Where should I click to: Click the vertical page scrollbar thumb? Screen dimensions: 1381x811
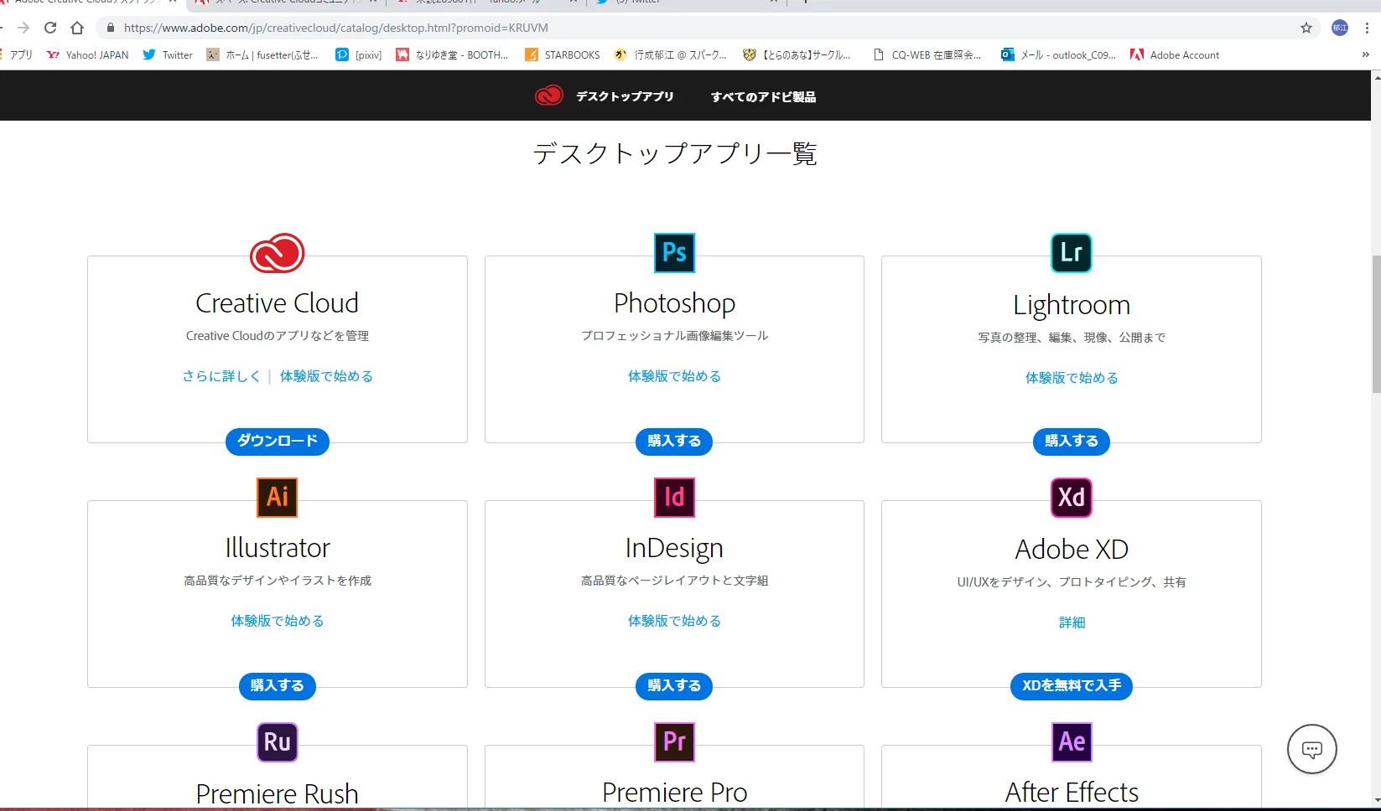click(1376, 323)
